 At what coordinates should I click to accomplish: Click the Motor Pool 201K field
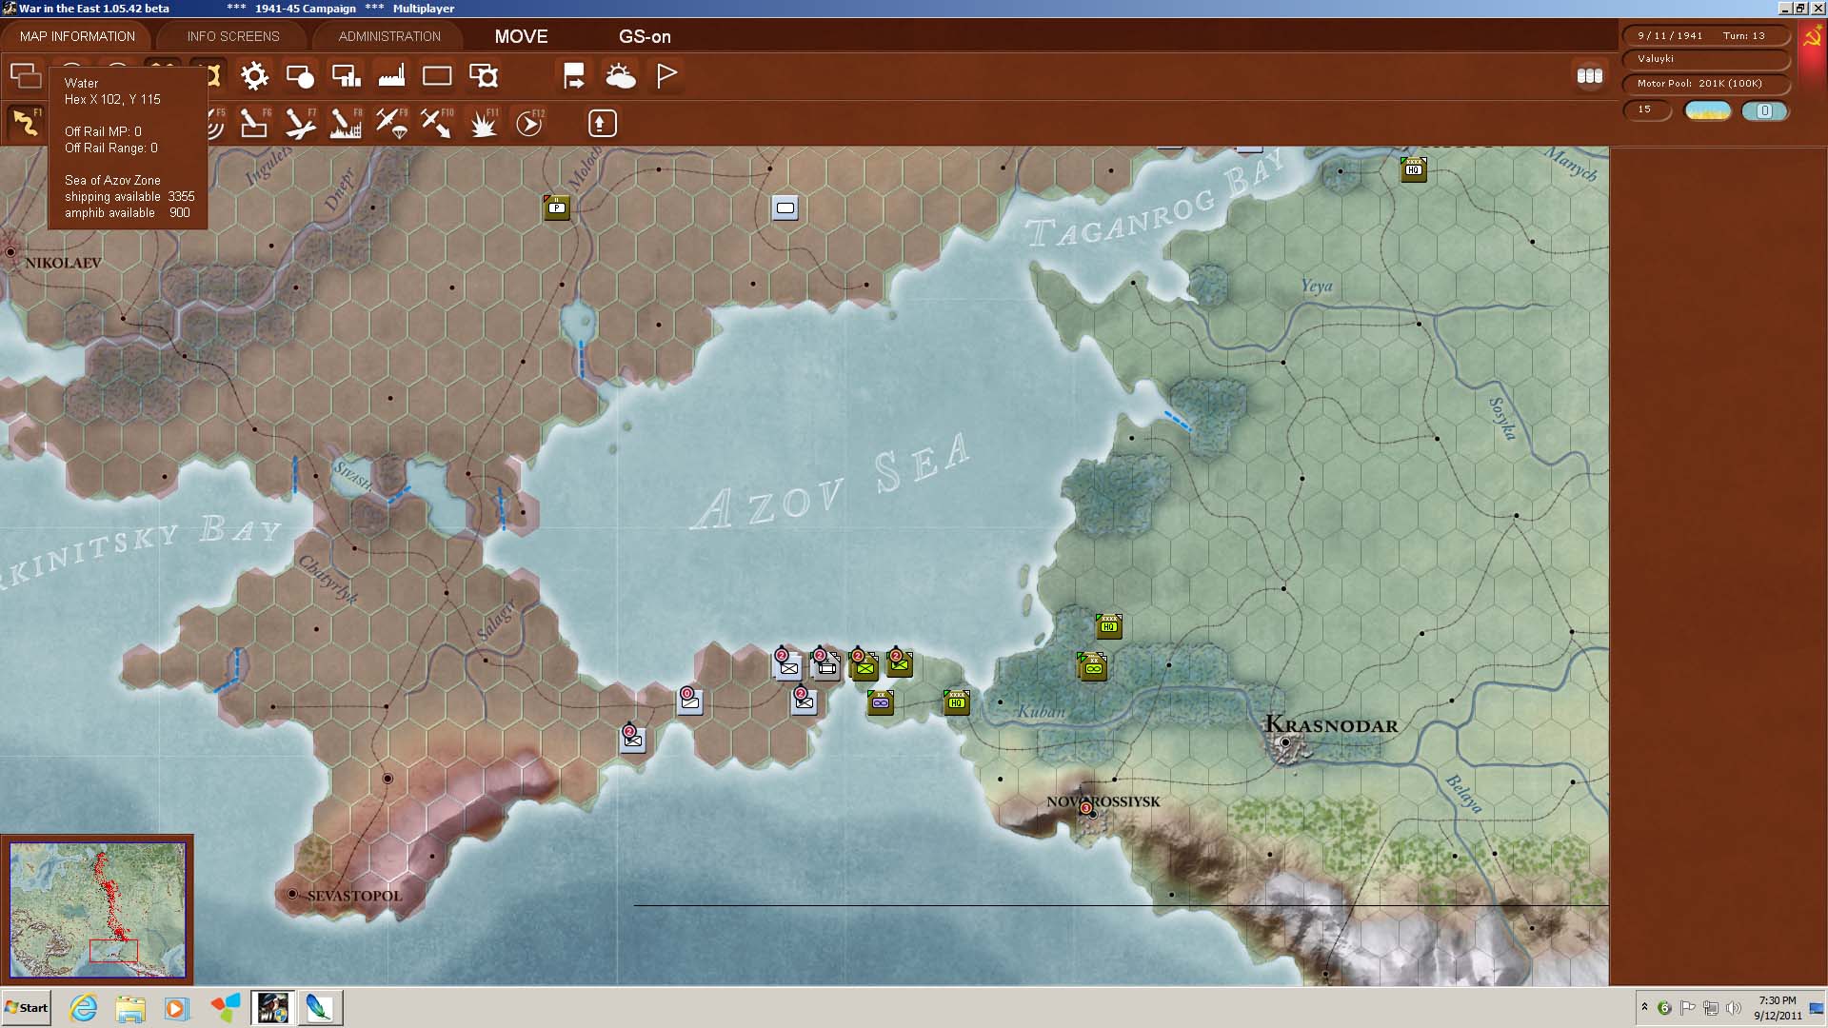(x=1704, y=84)
